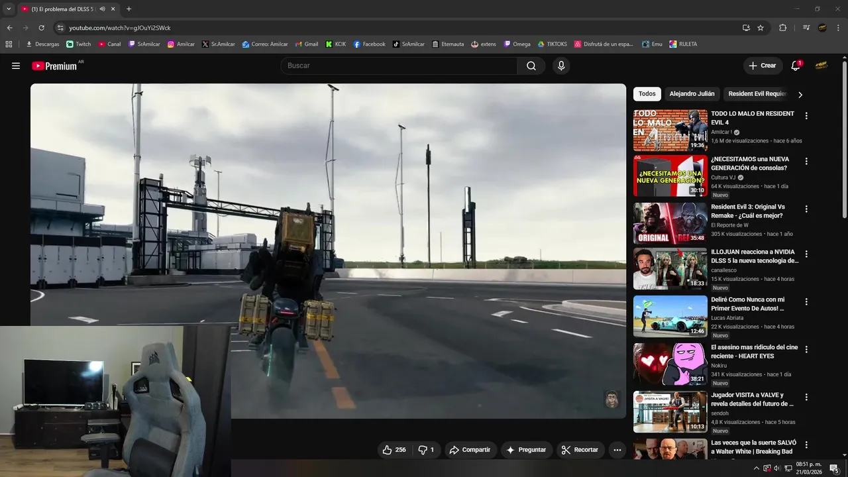
Task: Go back to previous page
Action: coord(9,28)
